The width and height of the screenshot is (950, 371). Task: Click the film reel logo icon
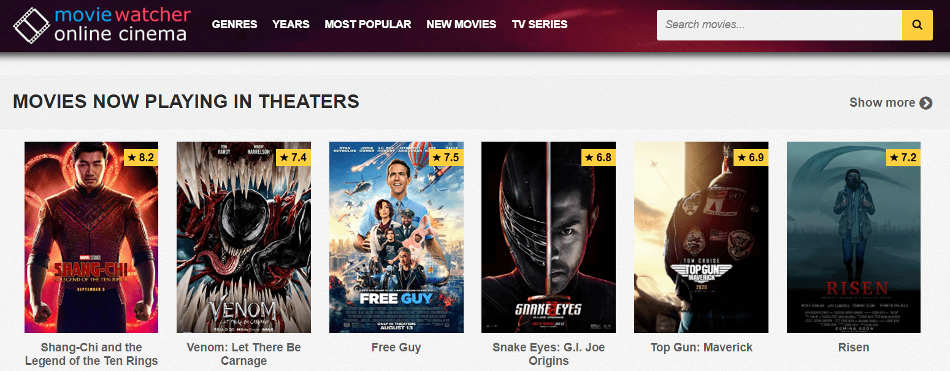tap(31, 25)
